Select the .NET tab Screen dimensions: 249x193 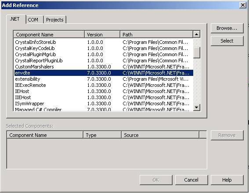click(16, 19)
